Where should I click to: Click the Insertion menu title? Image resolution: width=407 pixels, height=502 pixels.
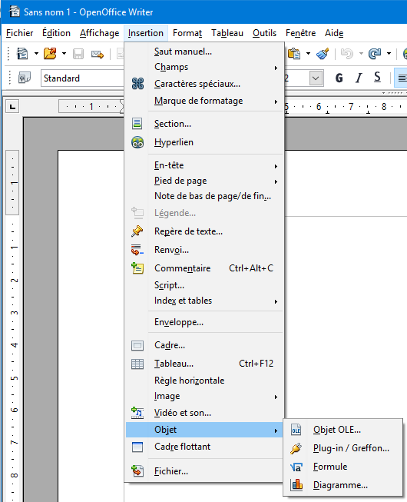pyautogui.click(x=146, y=33)
